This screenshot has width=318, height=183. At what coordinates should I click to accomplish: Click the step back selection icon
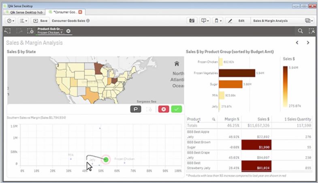click(7, 31)
